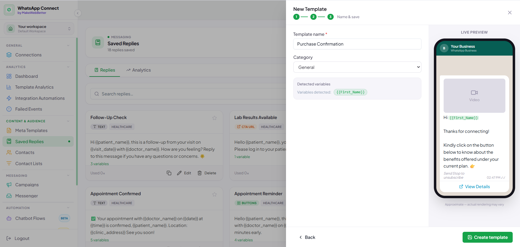
Task: Copy the Follow-Up Check reply with the duplicate icon
Action: click(x=169, y=173)
